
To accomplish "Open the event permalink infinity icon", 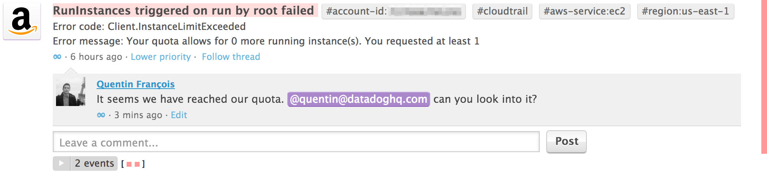I will 57,57.
